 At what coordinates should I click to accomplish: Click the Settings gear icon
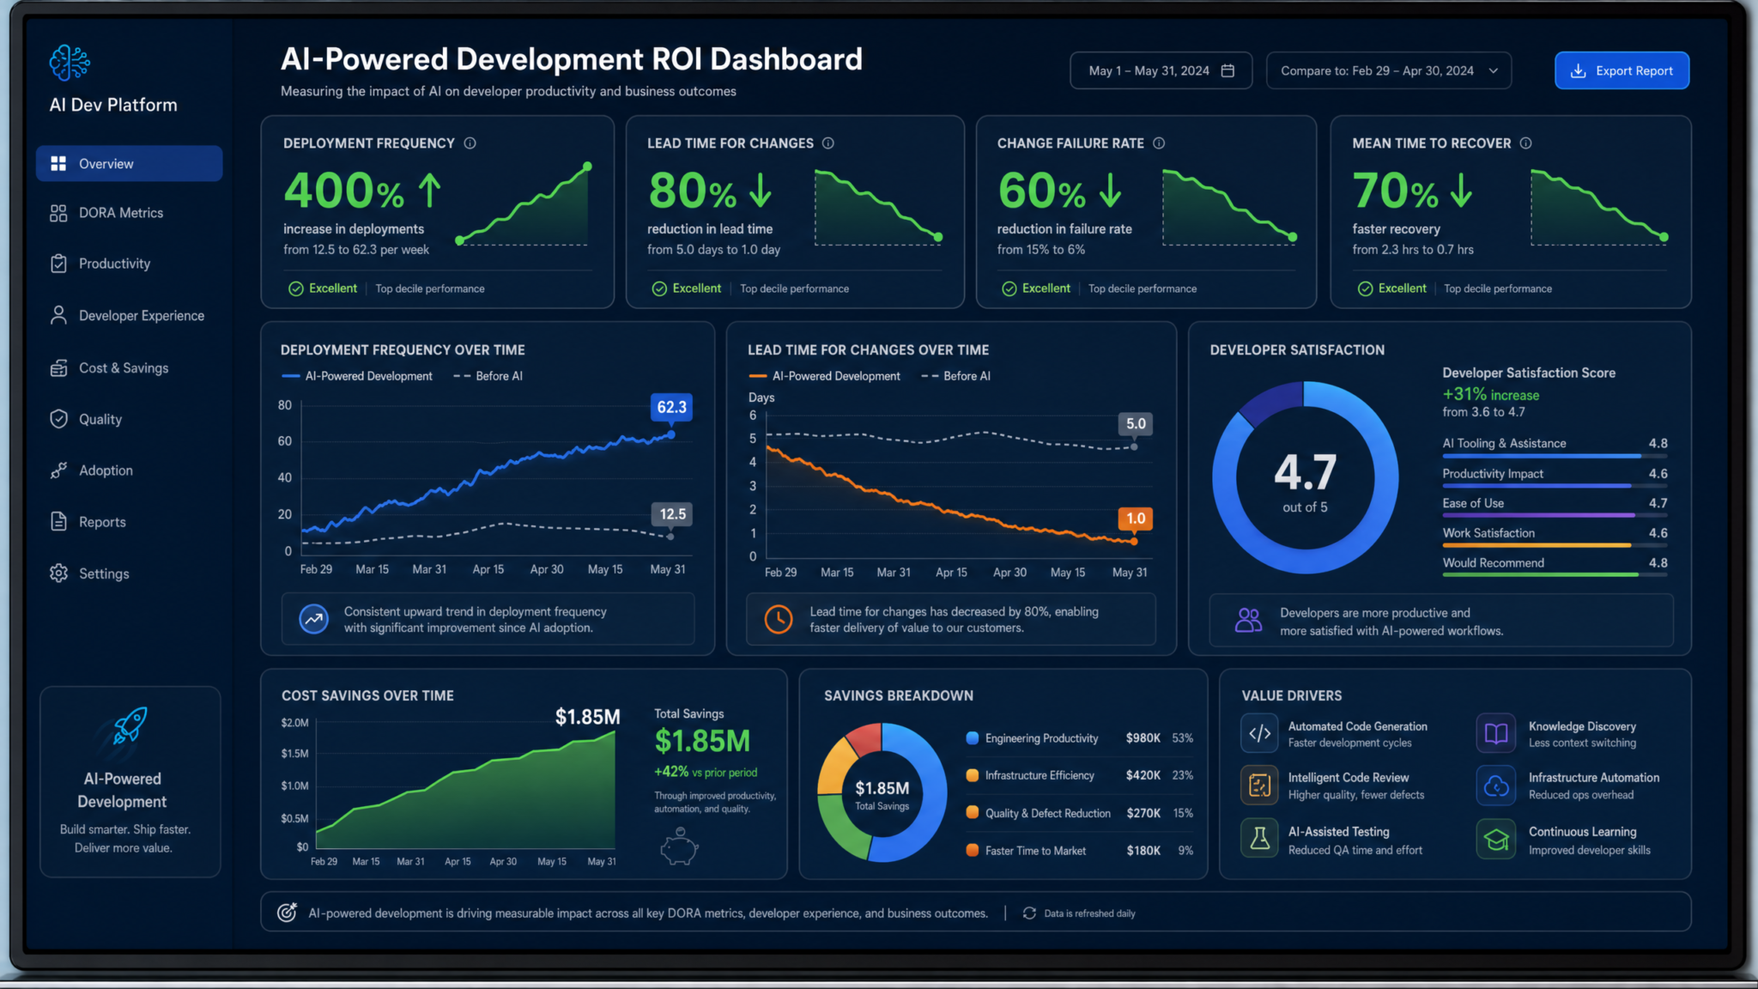pyautogui.click(x=58, y=573)
